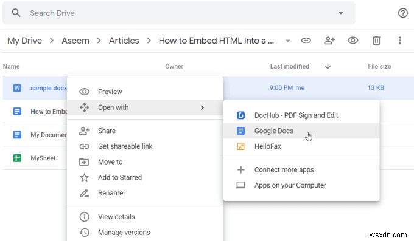
Task: Click the trash remove icon
Action: pyautogui.click(x=376, y=41)
